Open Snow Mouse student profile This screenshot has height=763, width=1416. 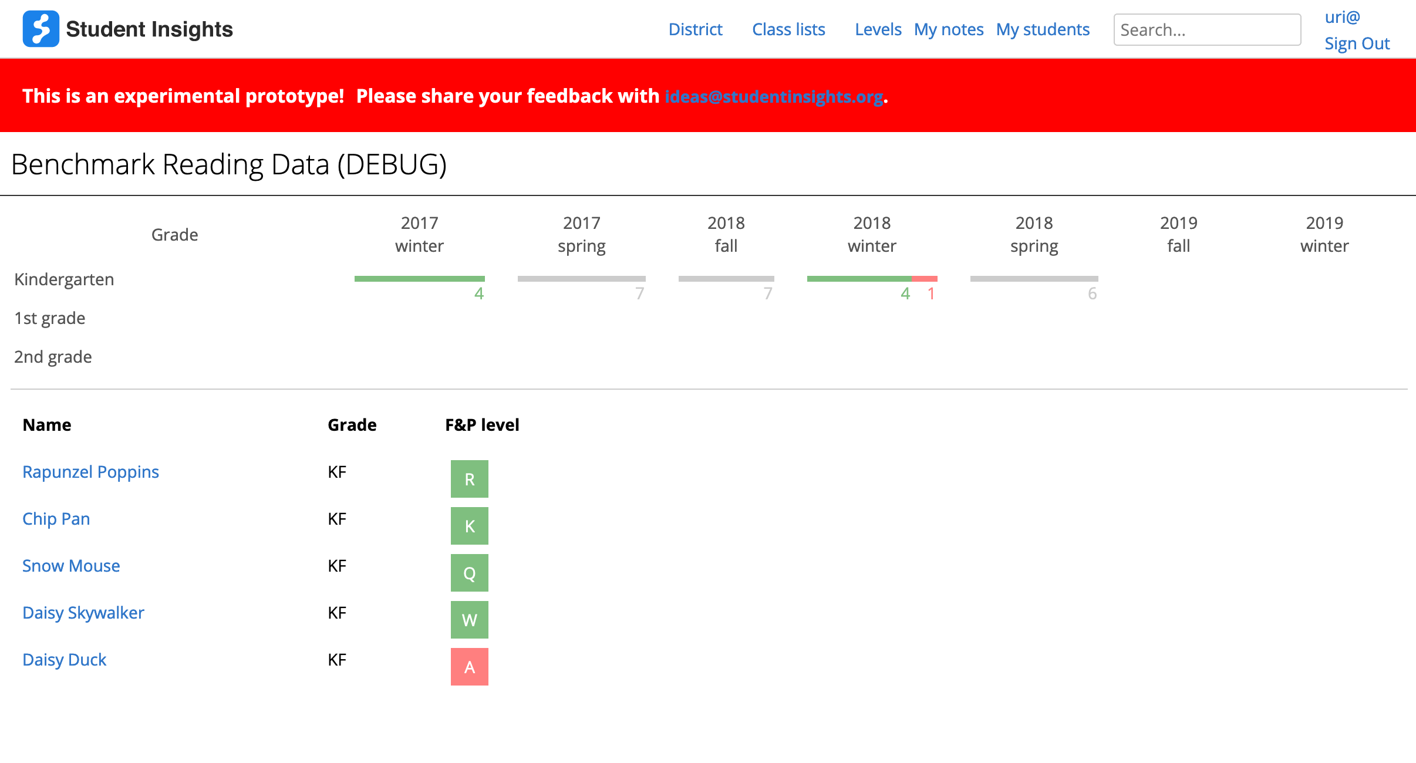(71, 566)
